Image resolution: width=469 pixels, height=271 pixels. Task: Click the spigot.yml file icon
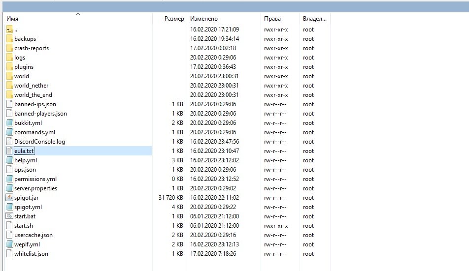coord(9,207)
